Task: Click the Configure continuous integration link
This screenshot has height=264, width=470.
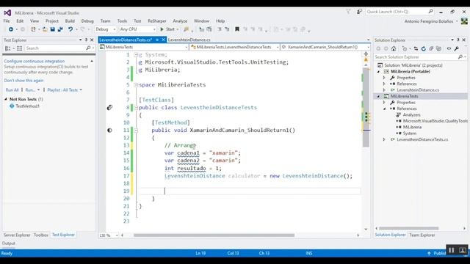Action: tap(35, 61)
